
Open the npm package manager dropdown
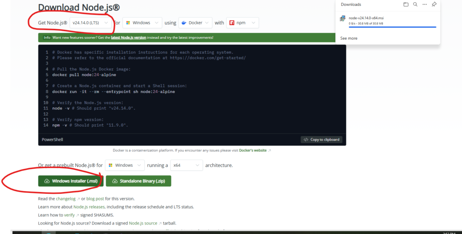point(243,23)
